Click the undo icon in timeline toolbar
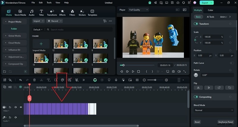 pos(20,80)
